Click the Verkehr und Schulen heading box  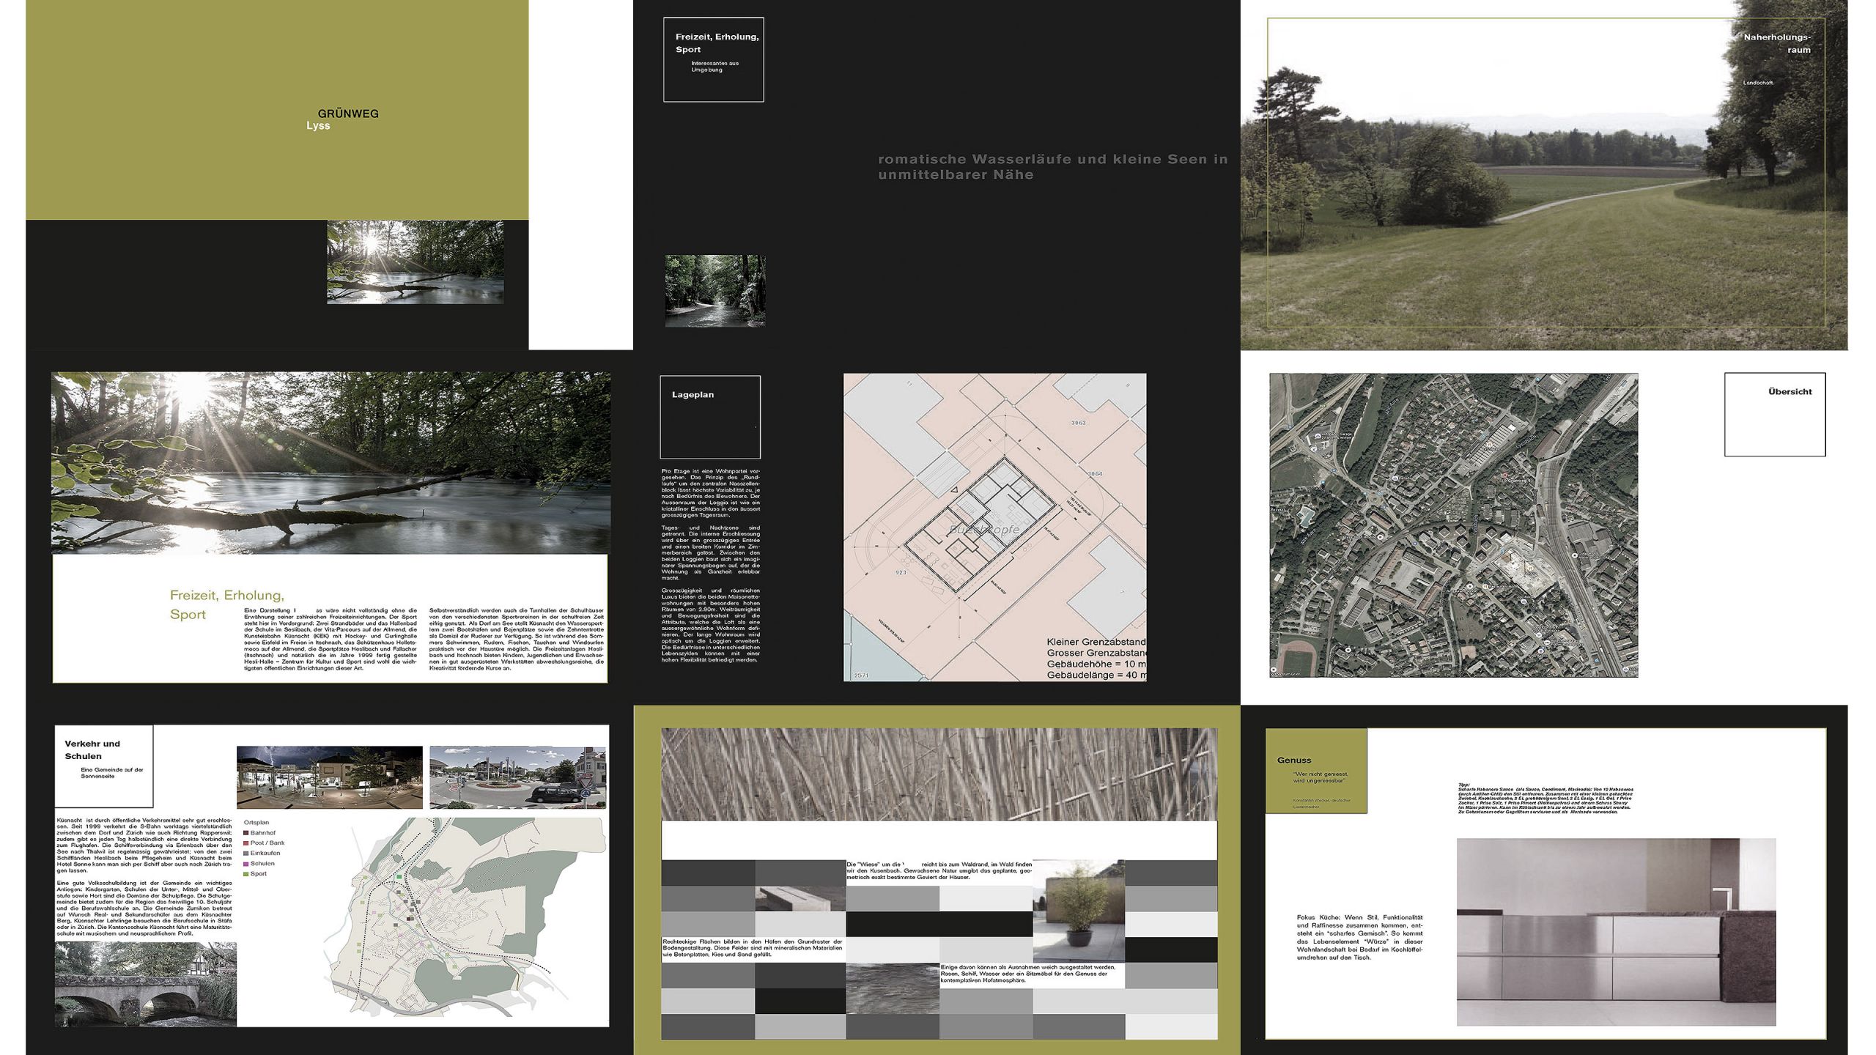(103, 766)
